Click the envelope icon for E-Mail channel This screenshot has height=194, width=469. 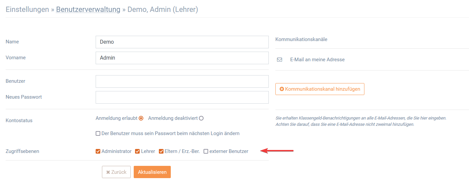click(x=279, y=60)
